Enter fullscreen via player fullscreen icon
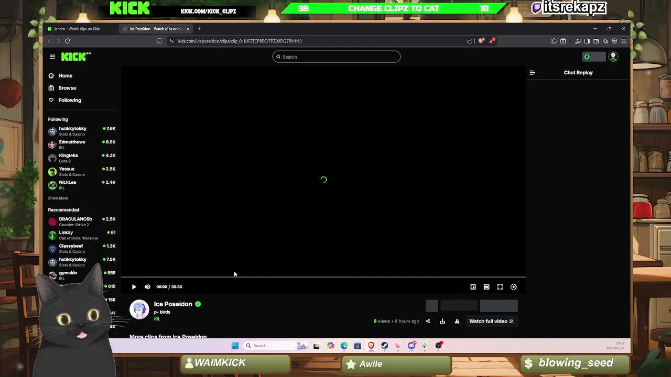Image resolution: width=671 pixels, height=377 pixels. [500, 287]
